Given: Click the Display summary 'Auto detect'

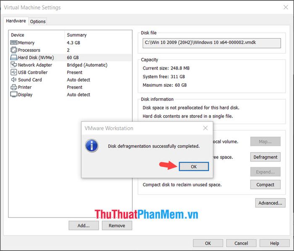Looking at the screenshot, I should (79, 95).
